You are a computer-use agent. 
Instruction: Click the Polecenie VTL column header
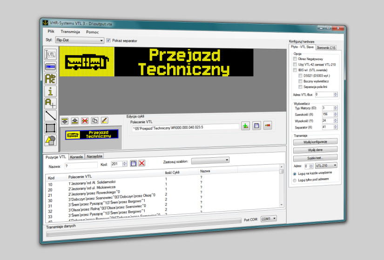pos(115,175)
